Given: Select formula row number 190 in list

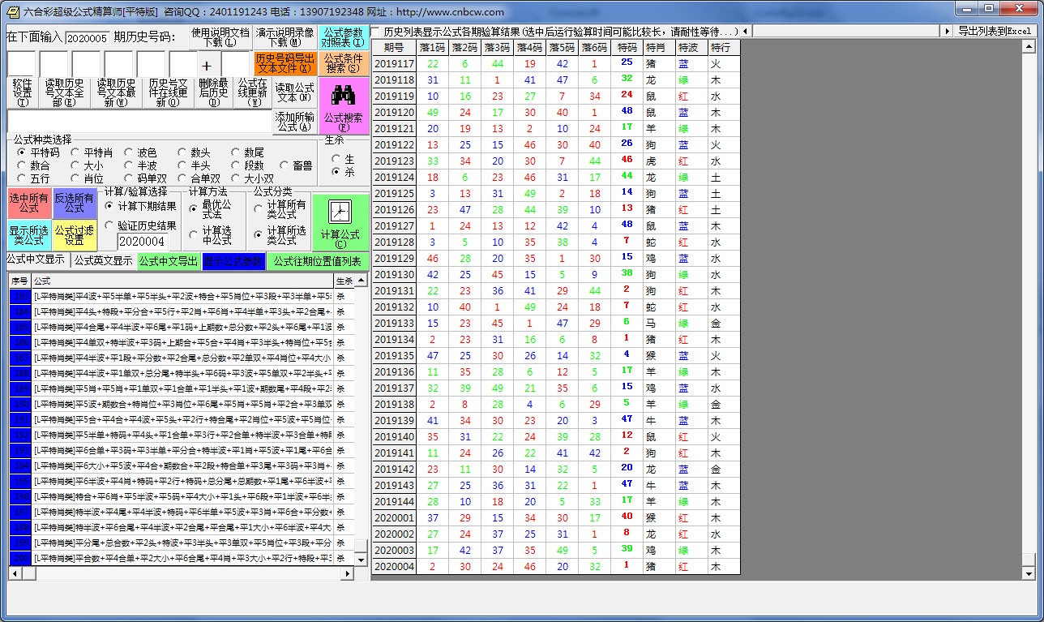Looking at the screenshot, I should [19, 404].
